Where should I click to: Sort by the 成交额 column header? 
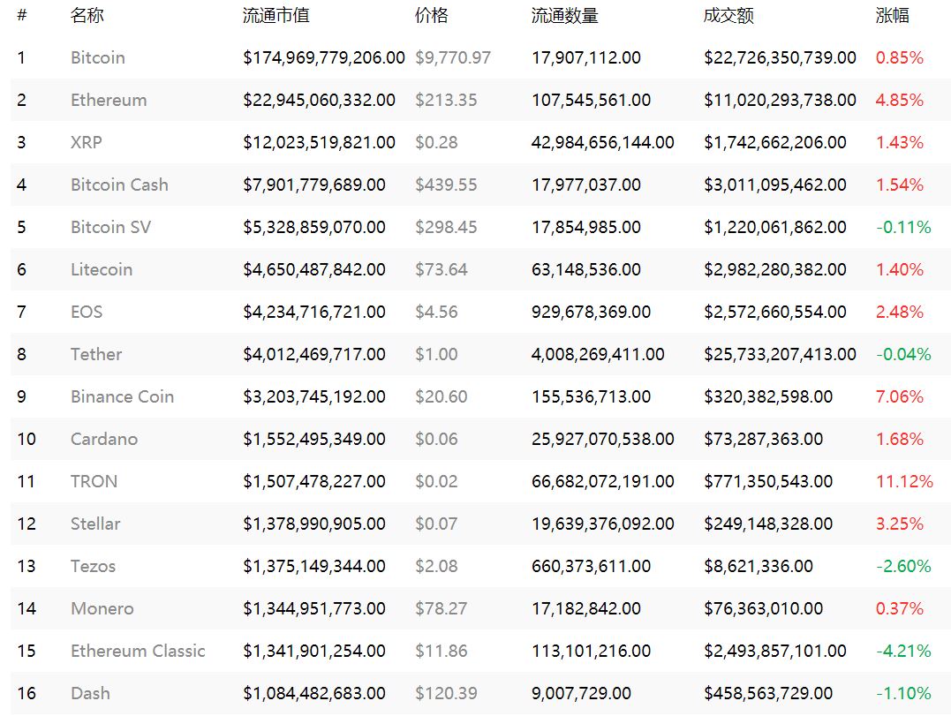point(728,16)
